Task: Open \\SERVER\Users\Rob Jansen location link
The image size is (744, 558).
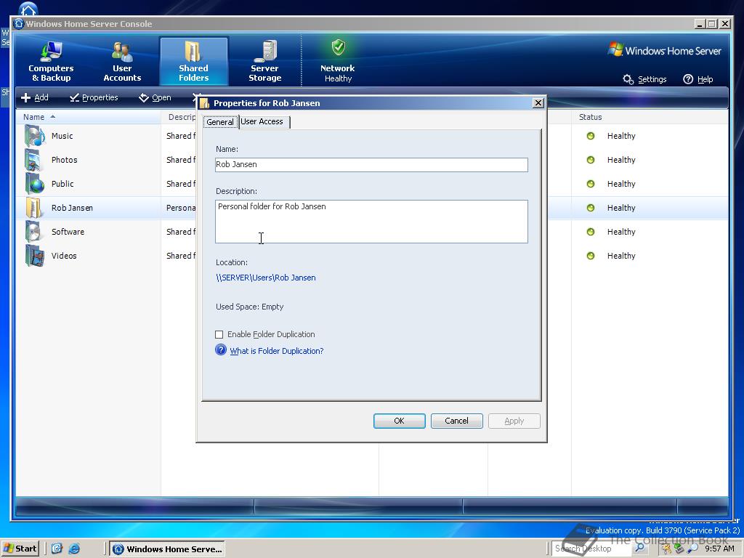Action: 266,278
